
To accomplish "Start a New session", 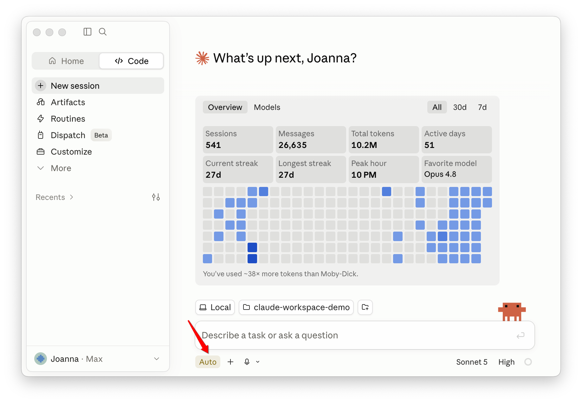I will coord(98,86).
